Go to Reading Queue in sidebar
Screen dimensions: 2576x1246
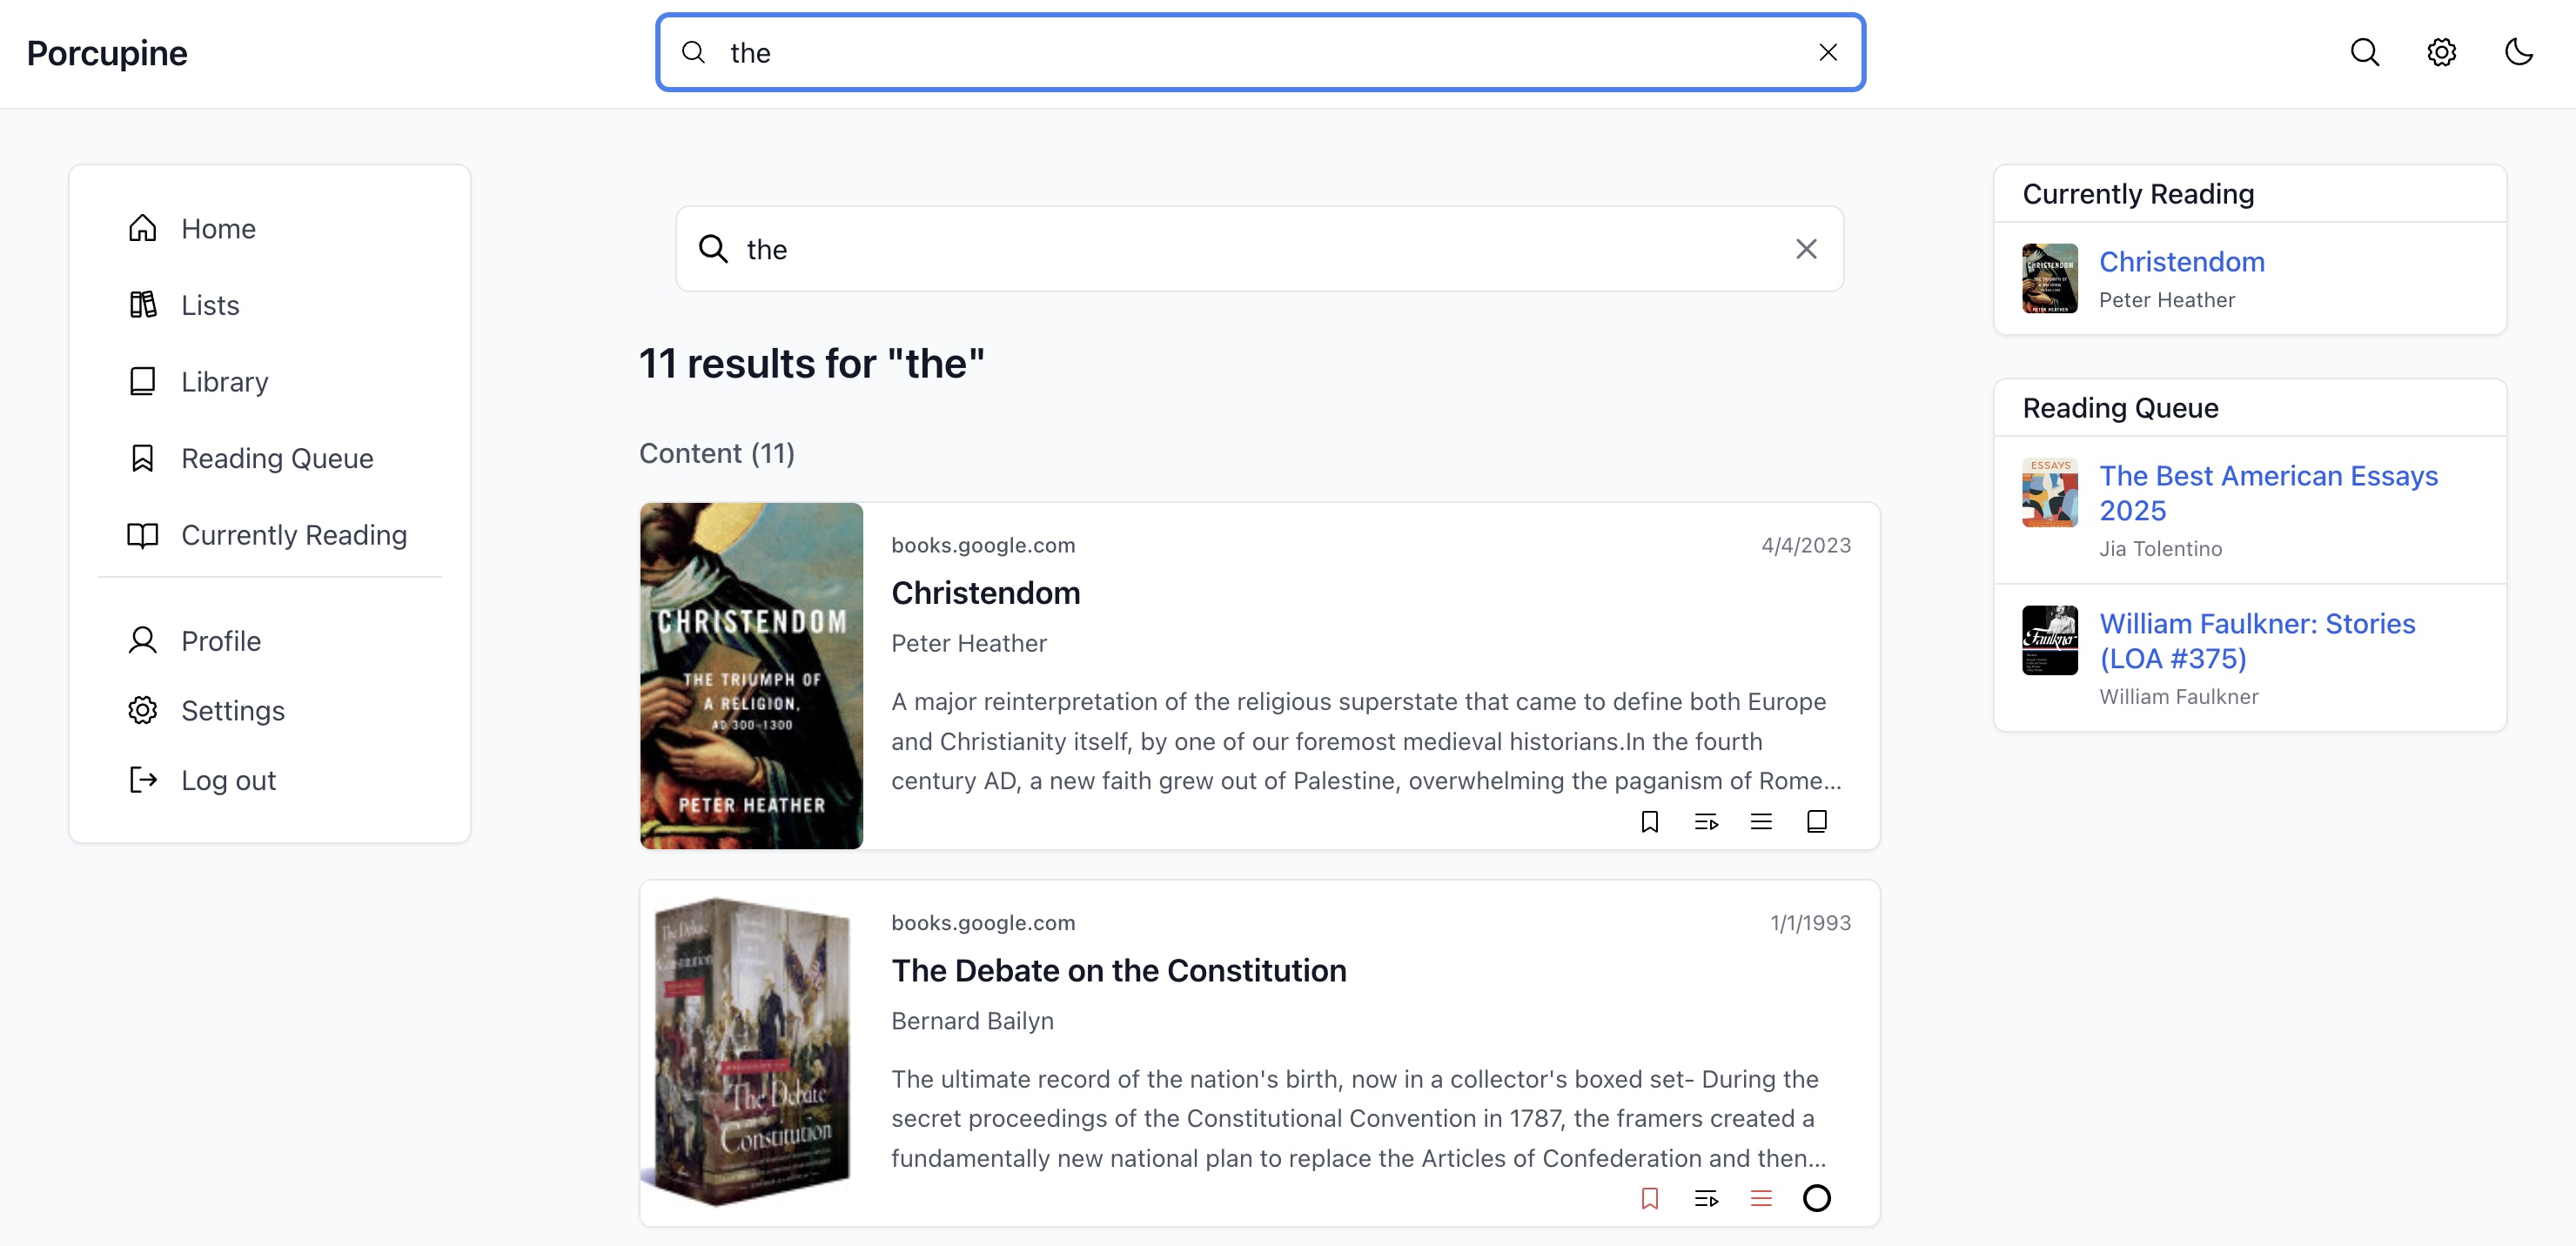coord(277,458)
